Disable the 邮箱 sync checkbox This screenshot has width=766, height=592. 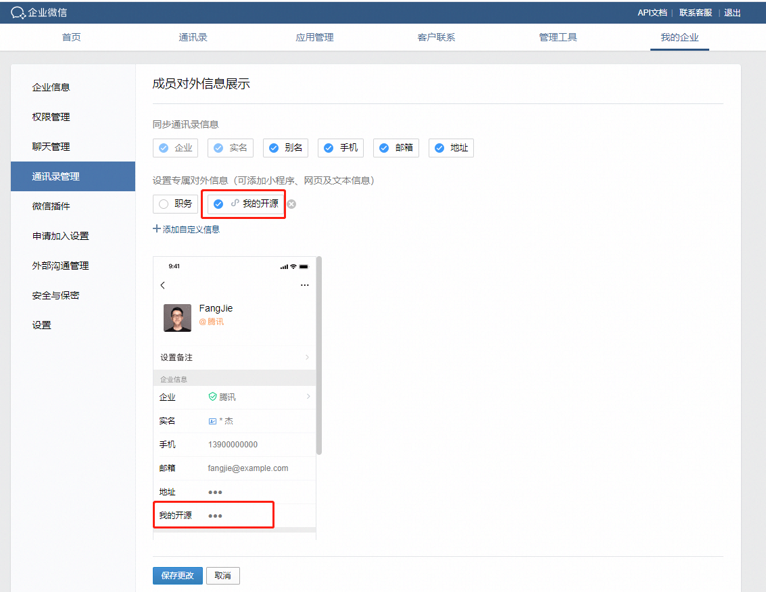pyautogui.click(x=384, y=148)
